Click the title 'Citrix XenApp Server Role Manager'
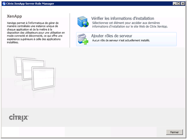This screenshot has width=187, height=139. 30,4
